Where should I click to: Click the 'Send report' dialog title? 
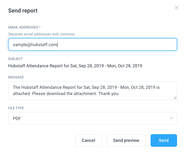pyautogui.click(x=23, y=11)
